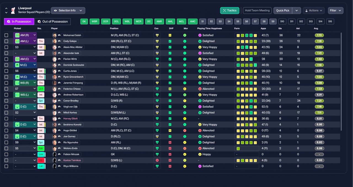This screenshot has width=353, height=187.
Task: Open the Filter dropdown
Action: tap(336, 10)
